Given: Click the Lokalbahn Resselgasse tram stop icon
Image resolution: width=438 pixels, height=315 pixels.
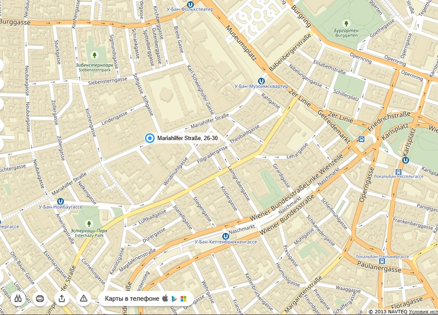Looking at the screenshot, I should point(398,172).
